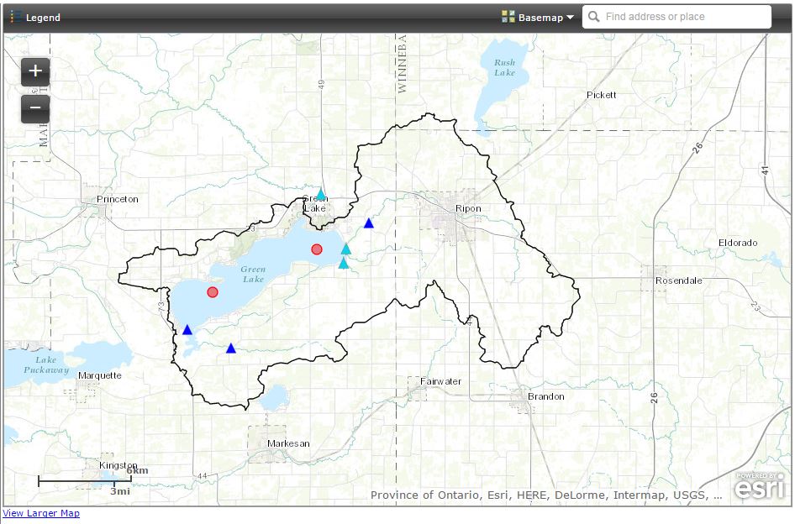Open the View Larger Map link
Screen dimensions: 795x524
coord(41,513)
